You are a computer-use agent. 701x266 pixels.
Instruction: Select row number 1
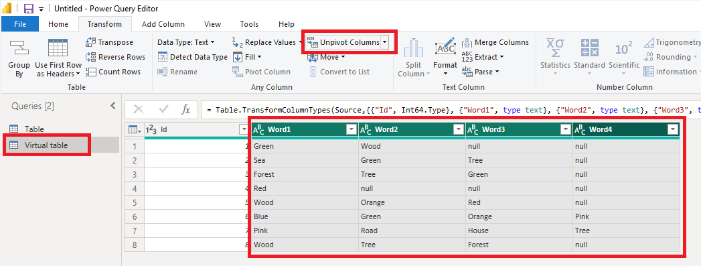[134, 146]
